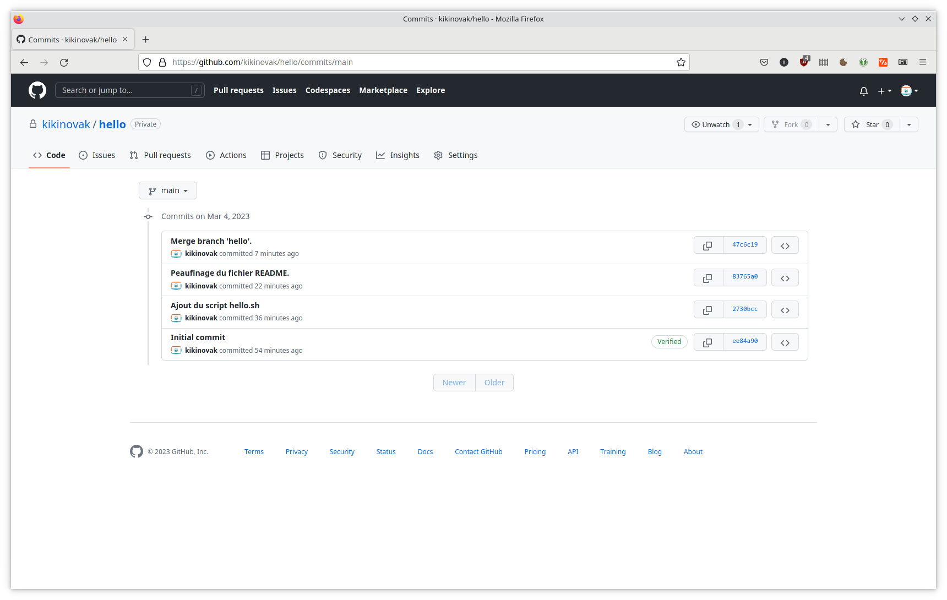Browse repository at Merge branch 'hello' commit
Viewport: 947px width, 600px height.
tap(785, 246)
